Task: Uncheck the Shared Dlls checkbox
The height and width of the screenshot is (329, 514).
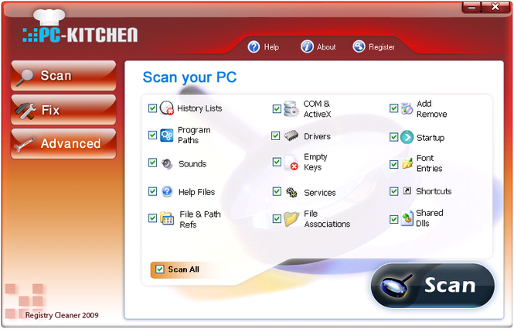Action: pyautogui.click(x=393, y=219)
